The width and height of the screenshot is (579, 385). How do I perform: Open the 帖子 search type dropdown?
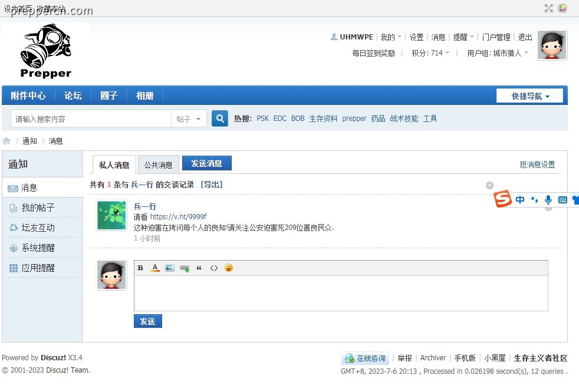(x=188, y=119)
